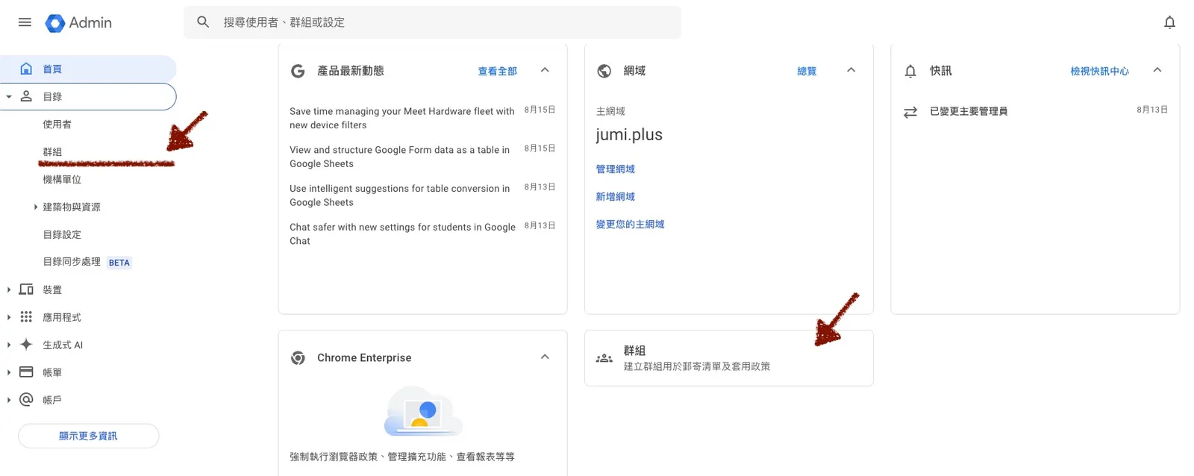Open 'Save time managing your Meet Hardware' news

point(402,118)
